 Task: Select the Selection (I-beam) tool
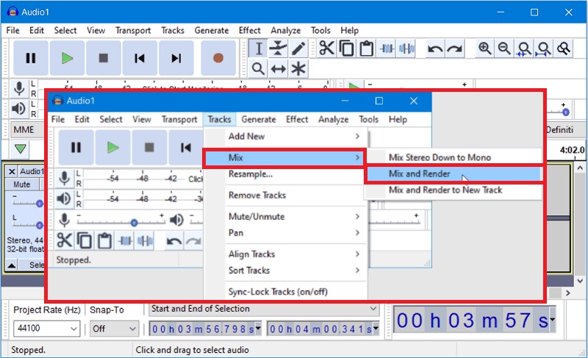259,49
